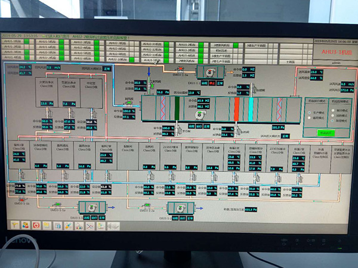Click the hot water valve below the red coil

pos(237,130)
